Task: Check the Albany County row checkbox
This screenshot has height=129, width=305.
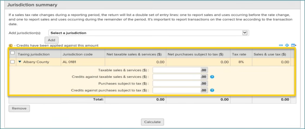Action: click(x=12, y=62)
